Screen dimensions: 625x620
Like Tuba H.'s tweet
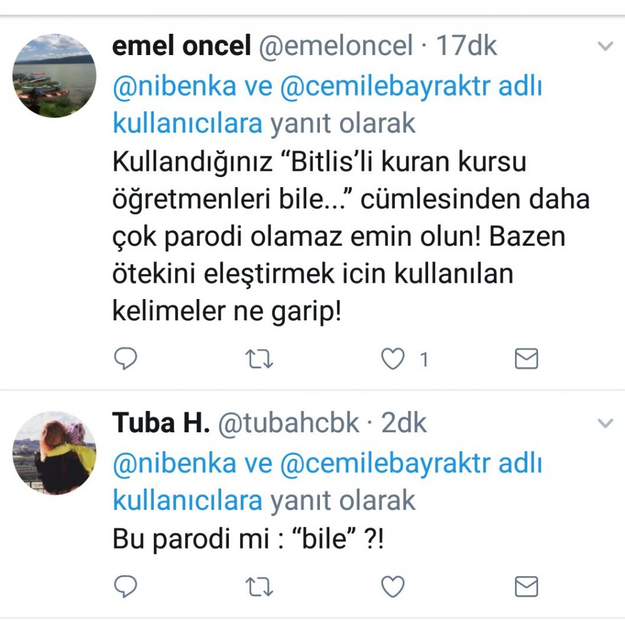tap(393, 586)
